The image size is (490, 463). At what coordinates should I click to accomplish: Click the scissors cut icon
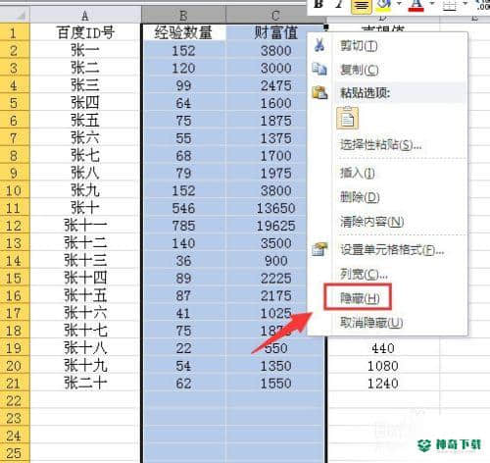(x=319, y=45)
